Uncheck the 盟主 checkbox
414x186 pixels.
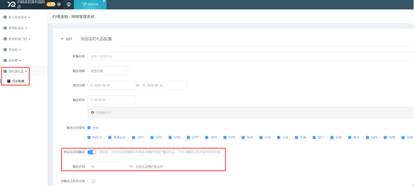(x=350, y=138)
